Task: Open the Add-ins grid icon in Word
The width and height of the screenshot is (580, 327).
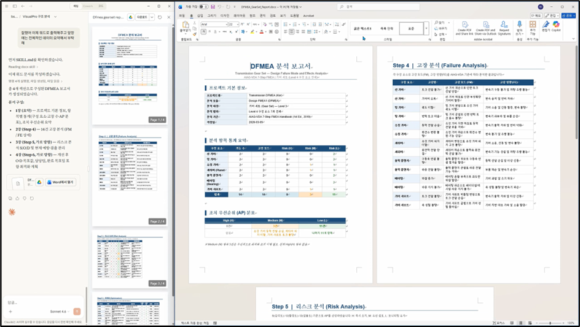Action: 533,25
